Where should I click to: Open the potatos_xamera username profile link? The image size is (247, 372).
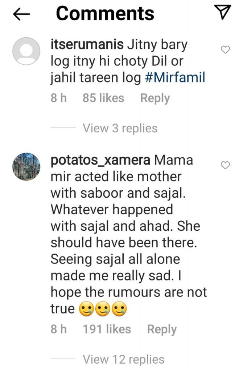point(100,161)
